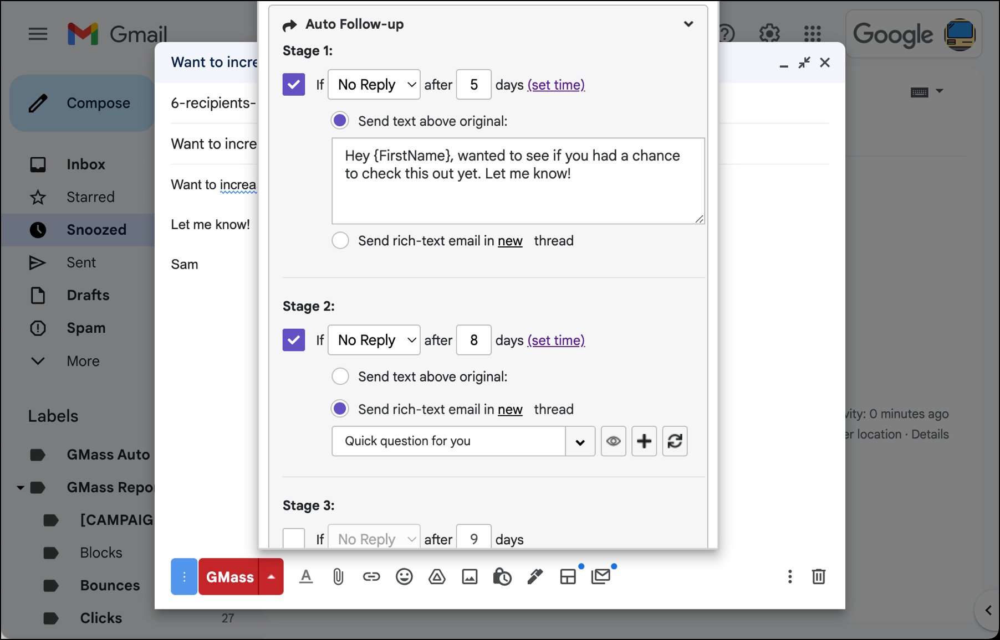Uncheck the Stage 1 follow-up checkbox

pos(294,85)
